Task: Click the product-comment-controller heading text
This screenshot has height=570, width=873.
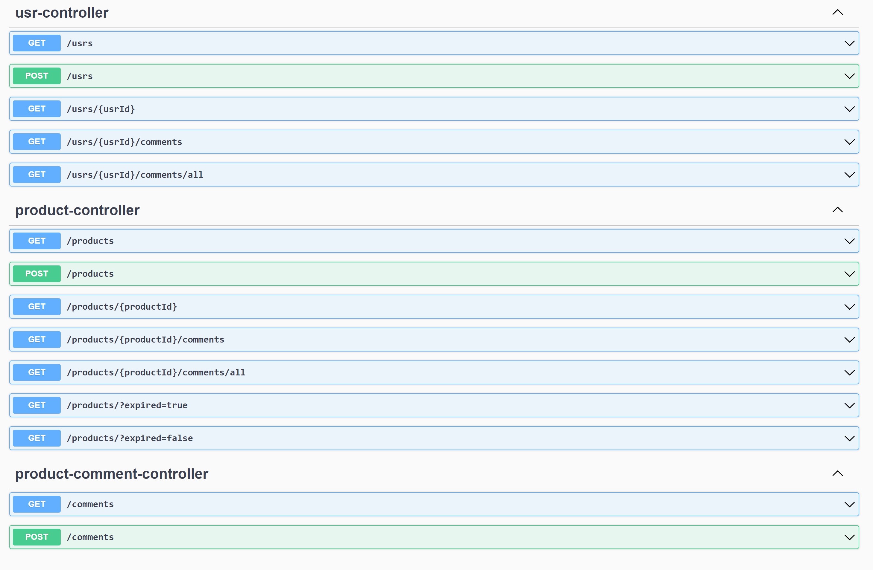Action: click(112, 474)
